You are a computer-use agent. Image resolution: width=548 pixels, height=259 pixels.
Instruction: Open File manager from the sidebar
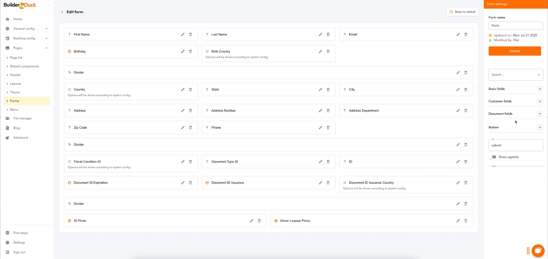pyautogui.click(x=23, y=118)
